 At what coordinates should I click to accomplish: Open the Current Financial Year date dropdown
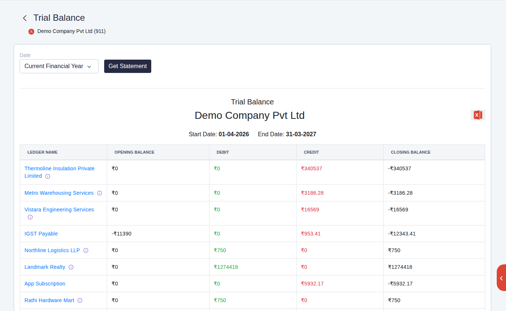point(59,66)
